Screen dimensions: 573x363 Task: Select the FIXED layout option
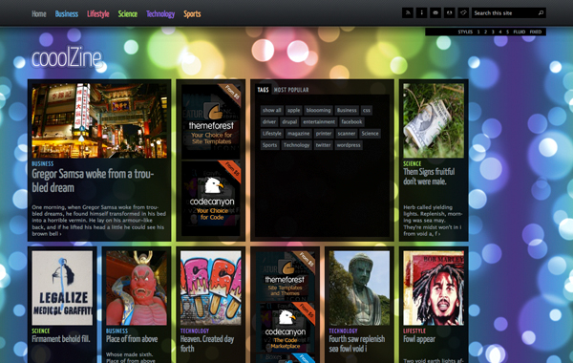tap(536, 32)
